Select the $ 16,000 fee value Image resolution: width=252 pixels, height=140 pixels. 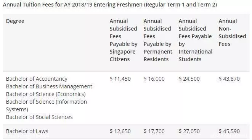click(154, 79)
